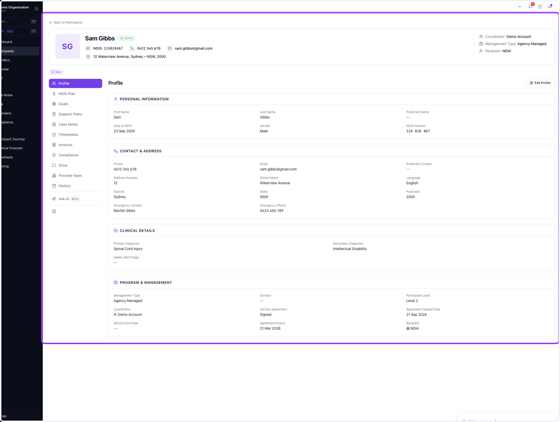This screenshot has height=422, width=560.
Task: Click the Secondary Diagnosis Intellectual Disability
Action: [x=350, y=249]
